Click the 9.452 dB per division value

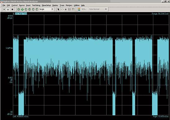coord(10,80)
